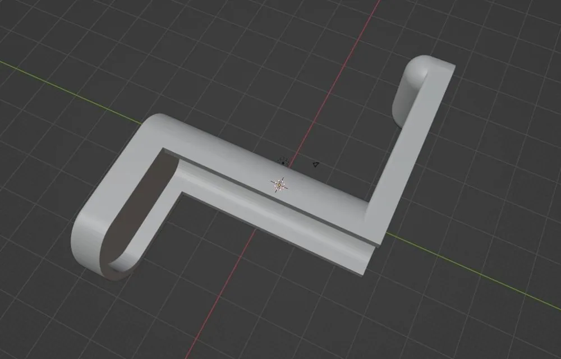Select the dotted light object near red axis
Screen dimensions: 561x359
coord(283,162)
